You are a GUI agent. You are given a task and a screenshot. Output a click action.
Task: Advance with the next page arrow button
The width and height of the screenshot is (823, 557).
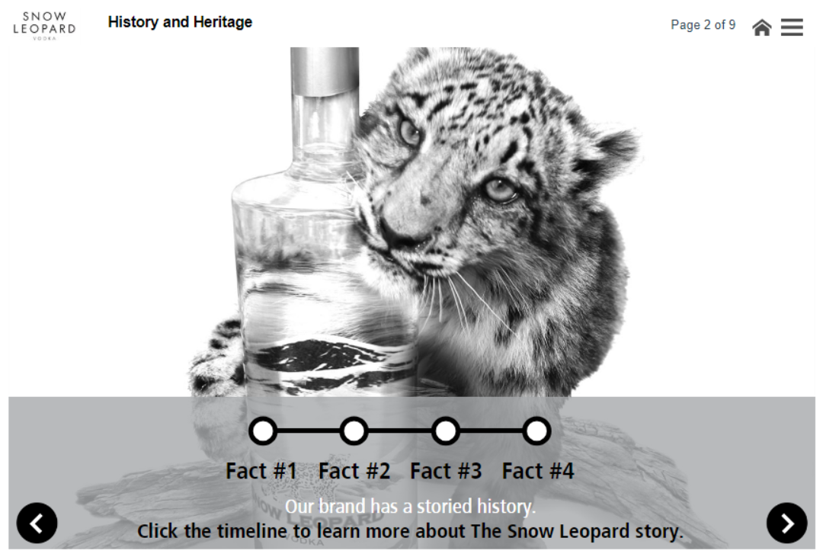pos(786,523)
